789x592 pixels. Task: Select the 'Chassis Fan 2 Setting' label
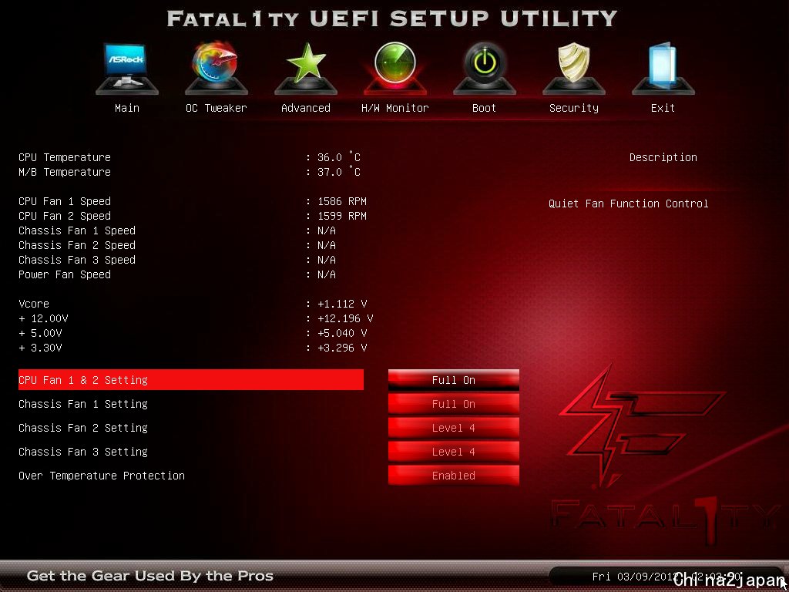[x=83, y=428]
